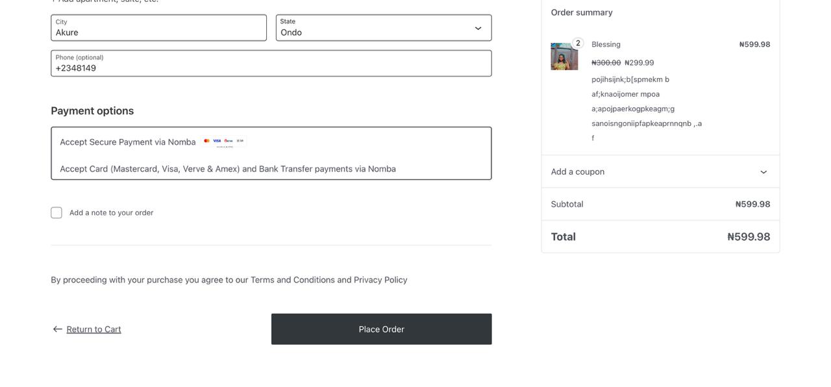Select the Visa card icon
Image resolution: width=831 pixels, height=387 pixels.
click(217, 141)
